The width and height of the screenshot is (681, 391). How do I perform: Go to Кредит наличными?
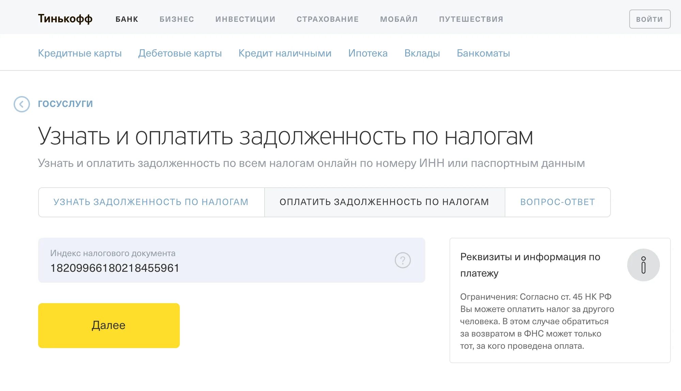(285, 53)
